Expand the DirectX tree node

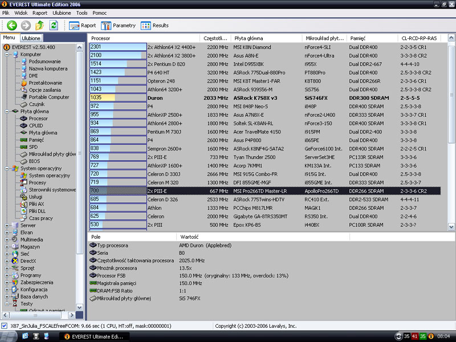(7, 261)
